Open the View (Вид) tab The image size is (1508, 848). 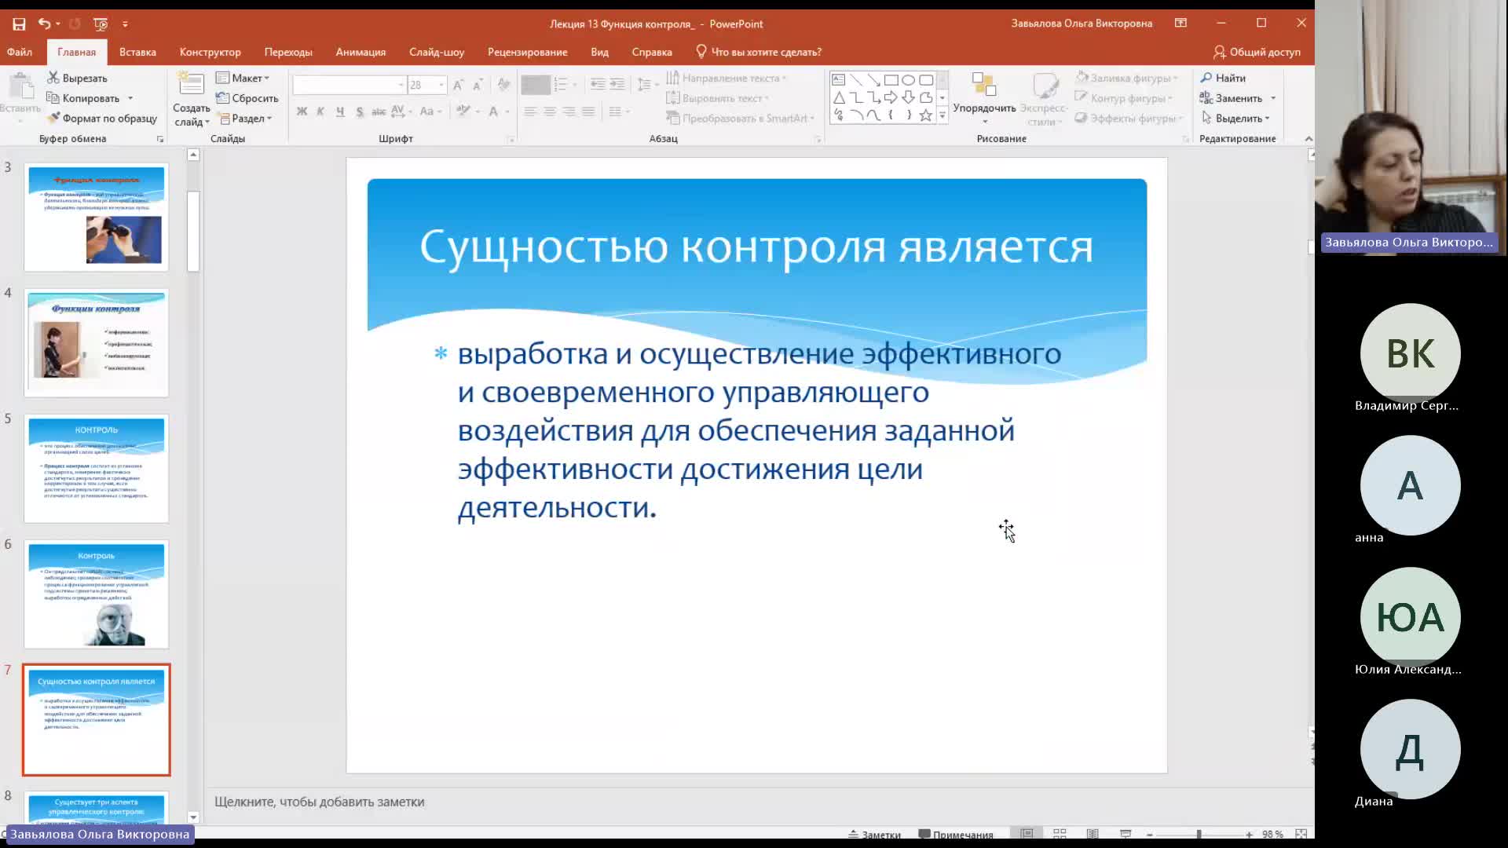[600, 52]
